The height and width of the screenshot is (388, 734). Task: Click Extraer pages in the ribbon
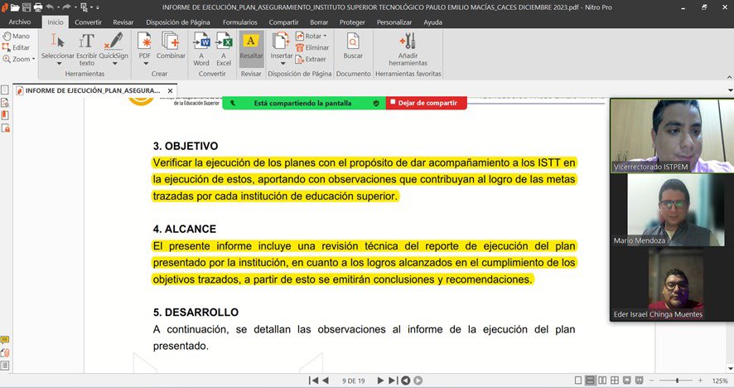[311, 59]
